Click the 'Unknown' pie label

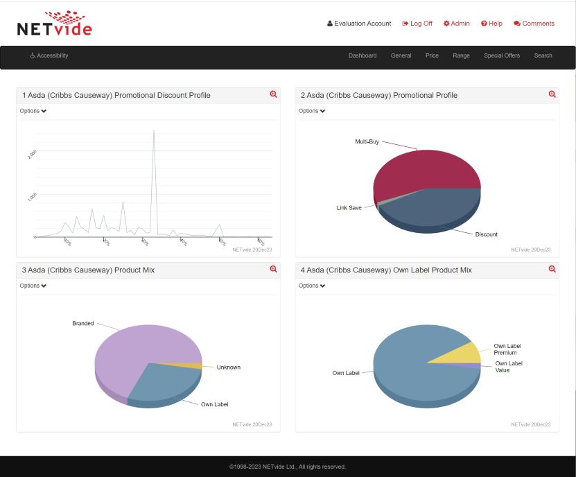click(x=229, y=367)
